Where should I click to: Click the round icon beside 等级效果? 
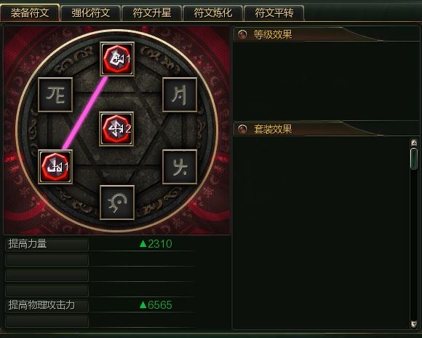tap(242, 34)
